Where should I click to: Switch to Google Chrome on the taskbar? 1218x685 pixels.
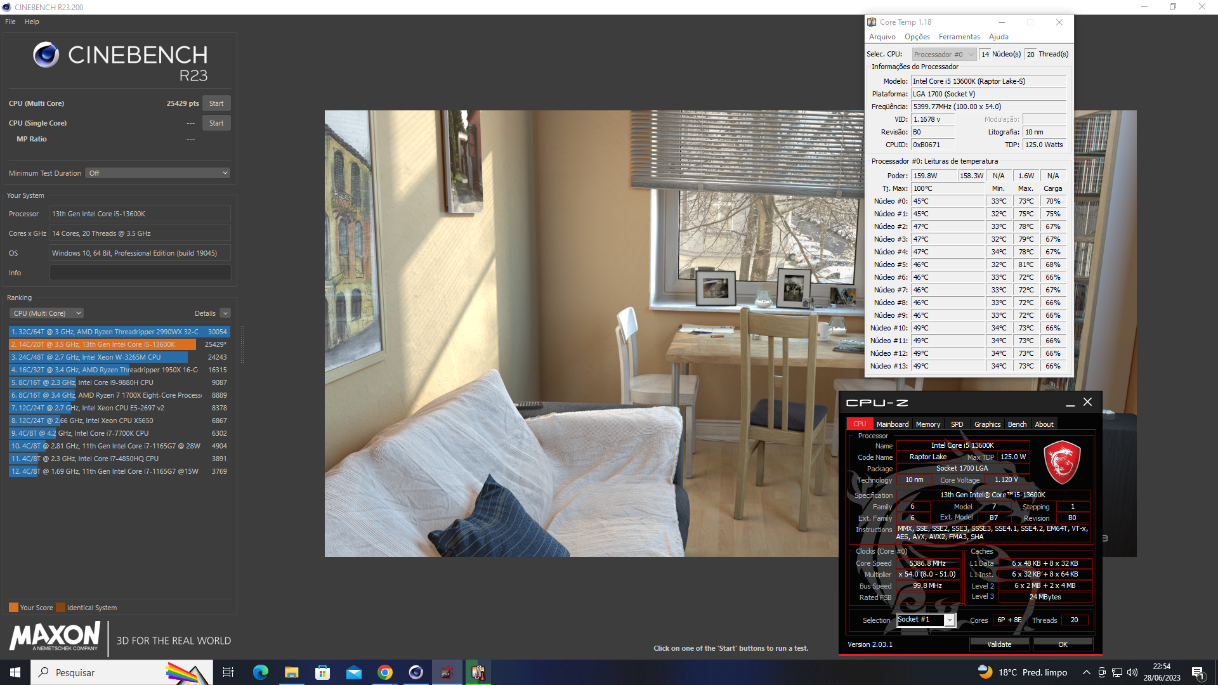point(384,672)
